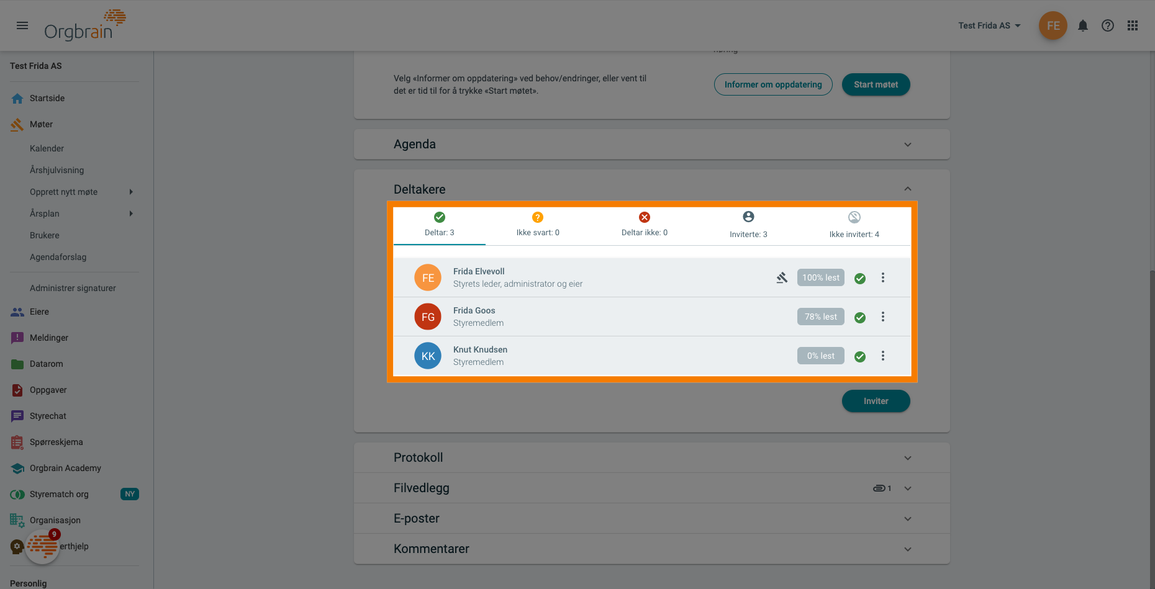Viewport: 1155px width, 589px height.
Task: Open Årshjulvisning
Action: point(57,170)
